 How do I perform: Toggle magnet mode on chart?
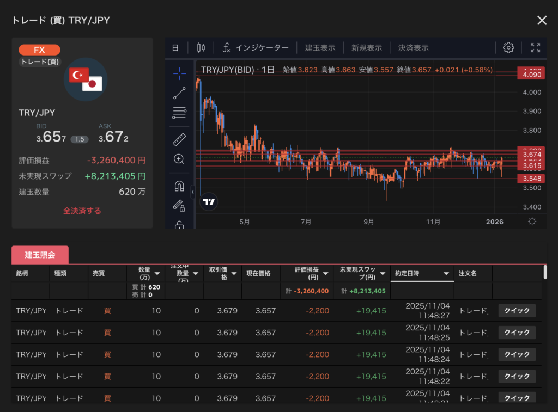(179, 186)
